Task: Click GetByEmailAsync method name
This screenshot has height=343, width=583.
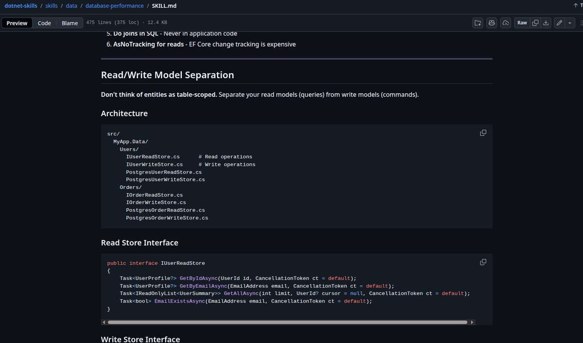Action: click(x=204, y=286)
